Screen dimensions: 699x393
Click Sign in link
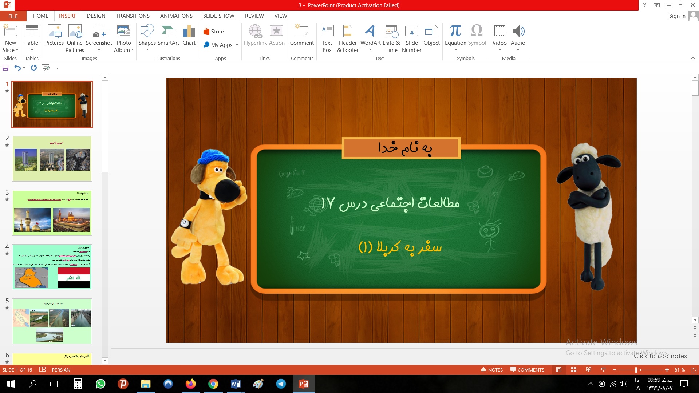(677, 16)
